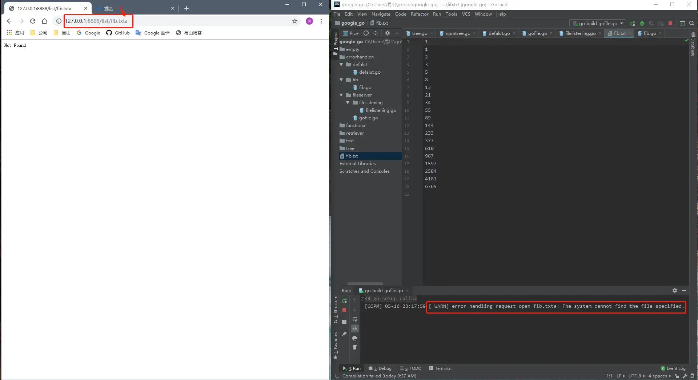Toggle soft-wrap in Run console

click(355, 319)
